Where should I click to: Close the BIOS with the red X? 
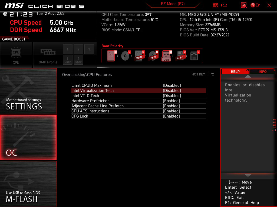269,5
